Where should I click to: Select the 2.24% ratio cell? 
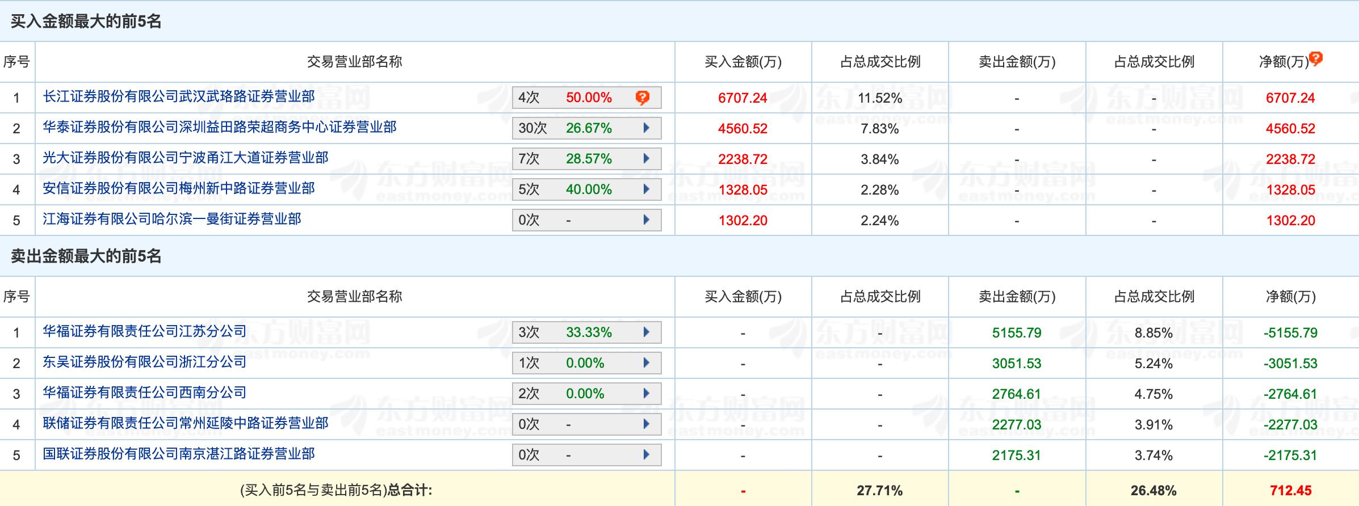880,221
